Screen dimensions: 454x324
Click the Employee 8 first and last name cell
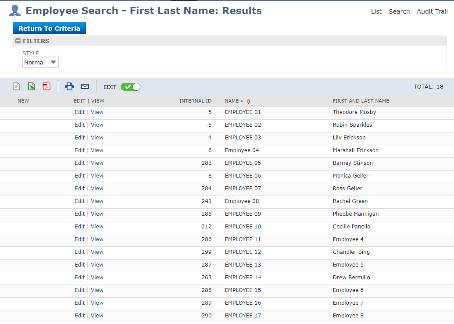tap(348, 316)
